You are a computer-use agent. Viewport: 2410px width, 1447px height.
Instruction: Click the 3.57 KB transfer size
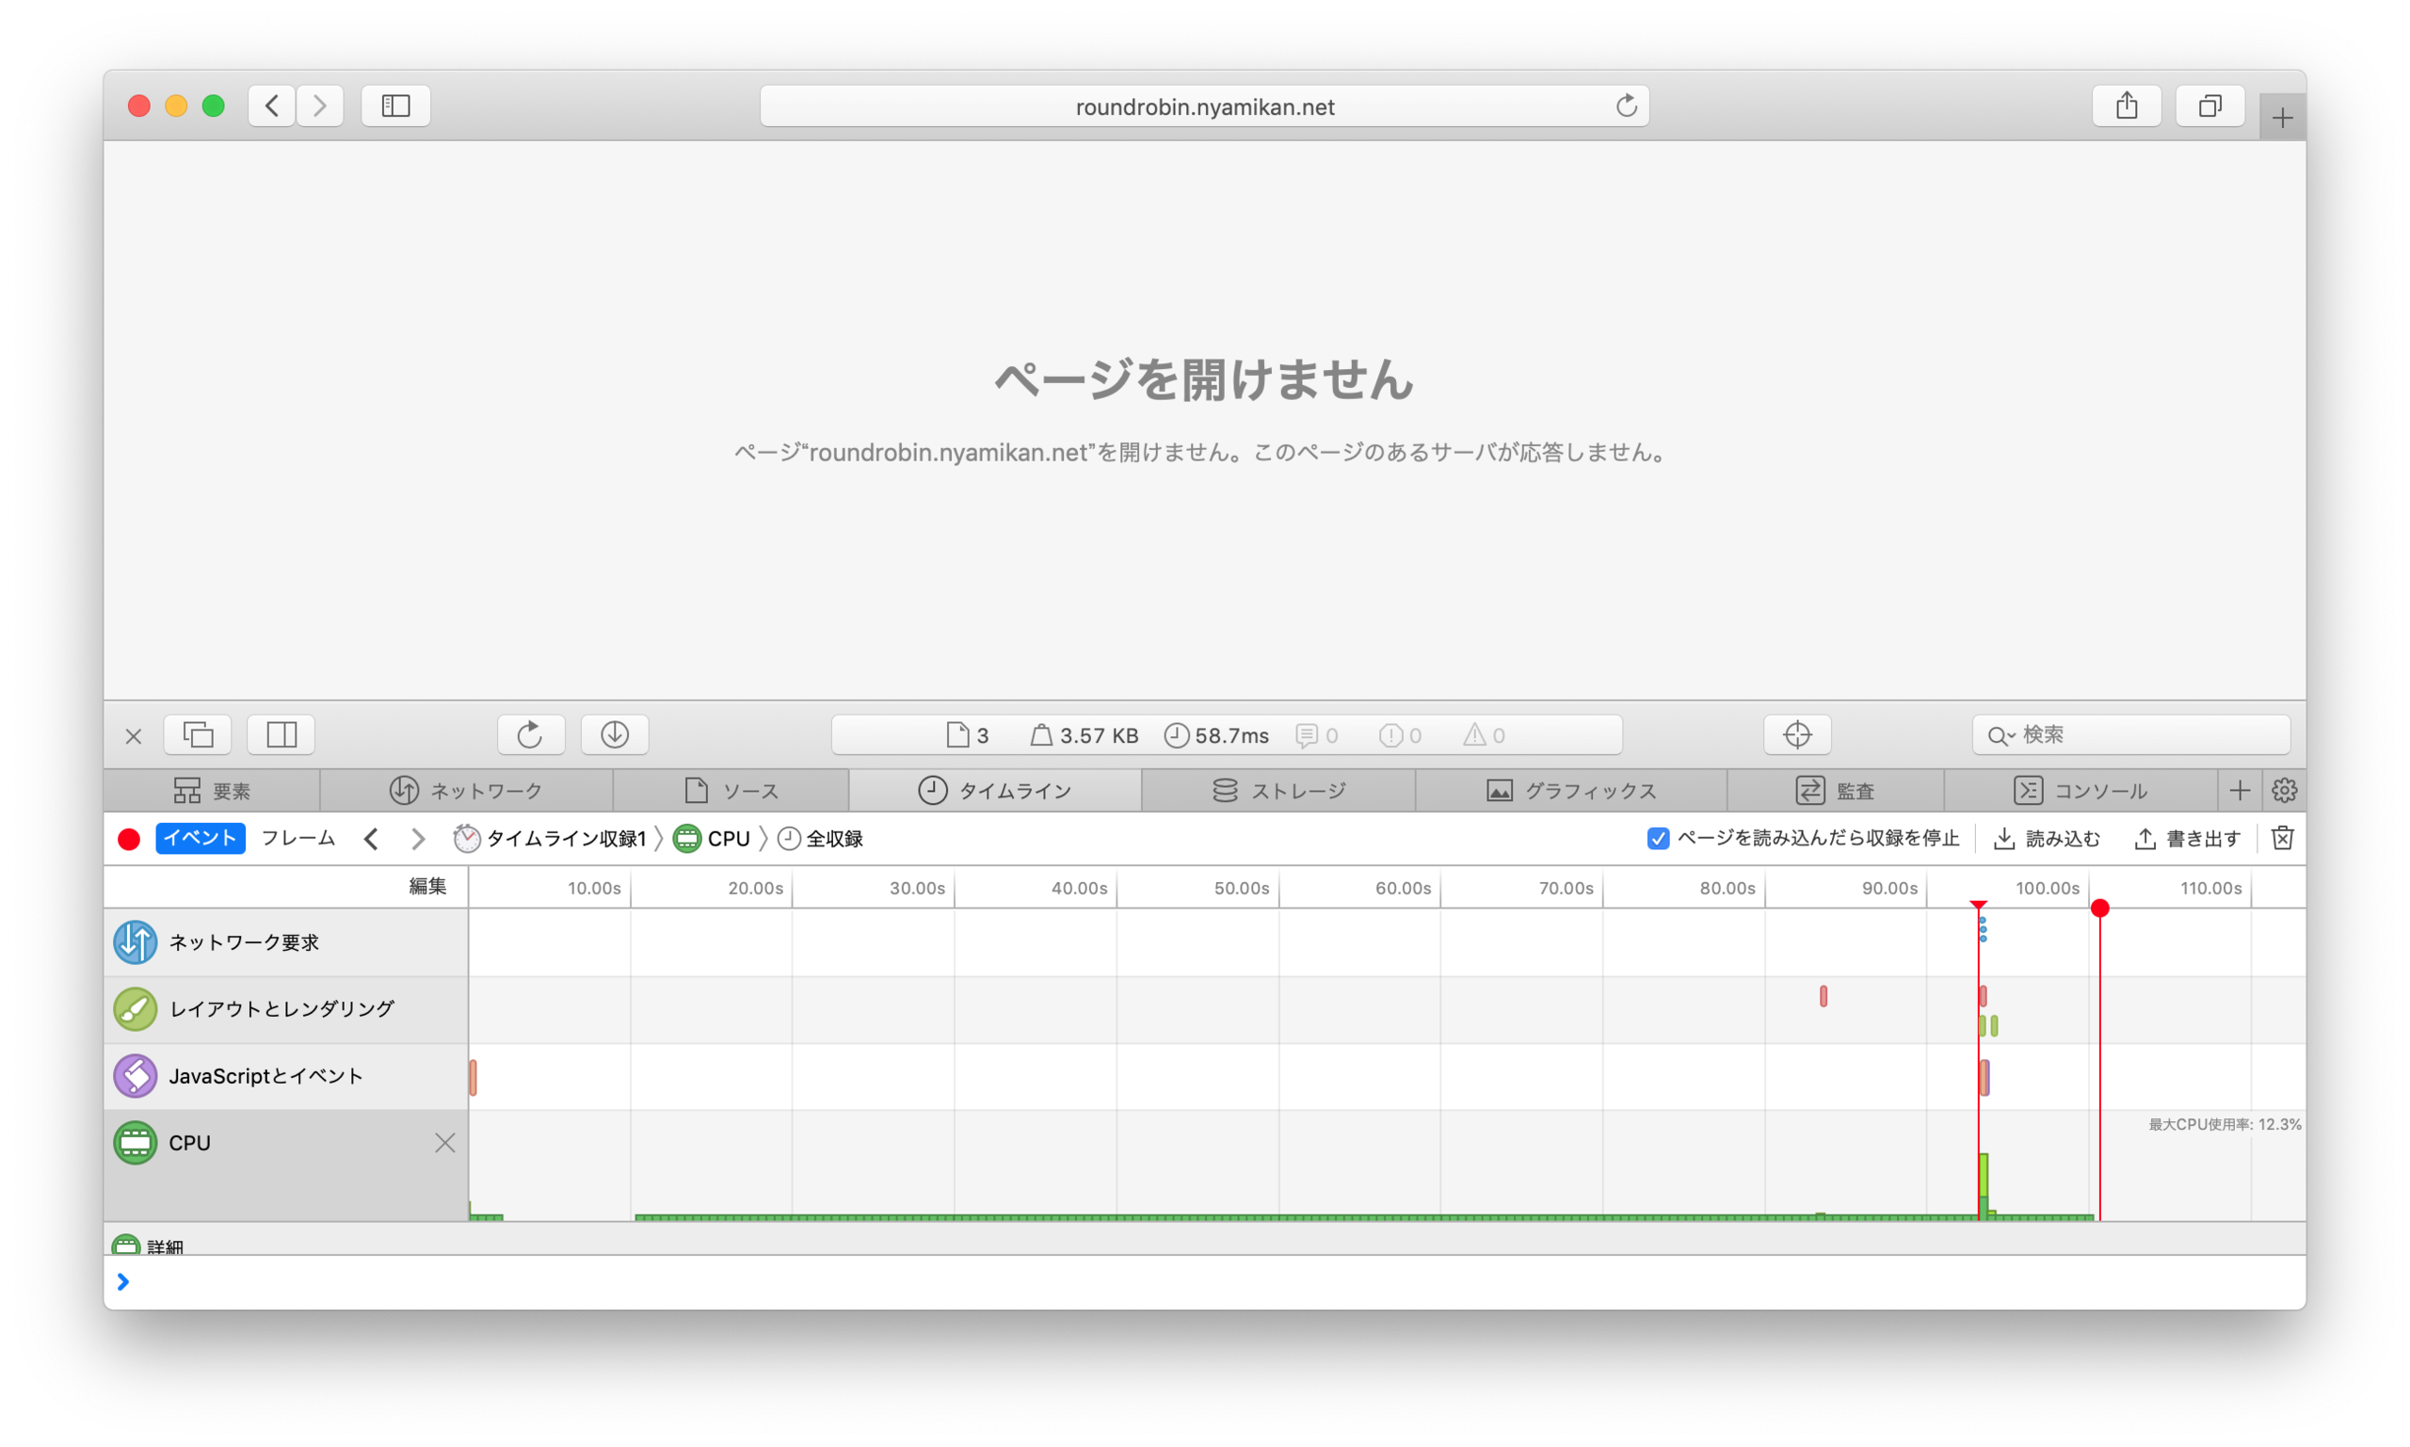pos(1084,735)
